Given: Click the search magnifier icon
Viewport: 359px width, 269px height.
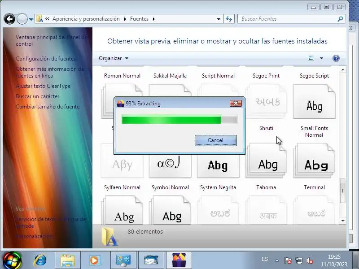Looking at the screenshot, I should pos(341,19).
